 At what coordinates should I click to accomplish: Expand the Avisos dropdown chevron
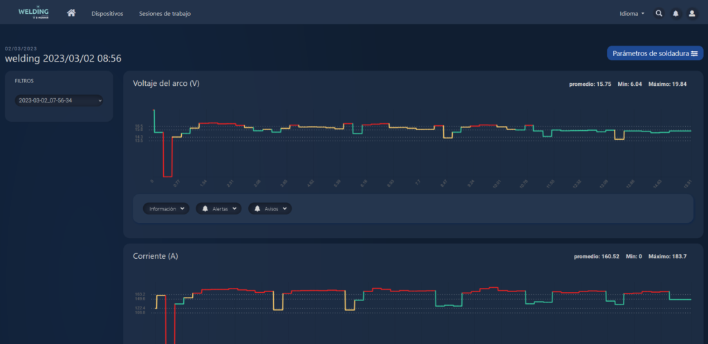tap(284, 208)
